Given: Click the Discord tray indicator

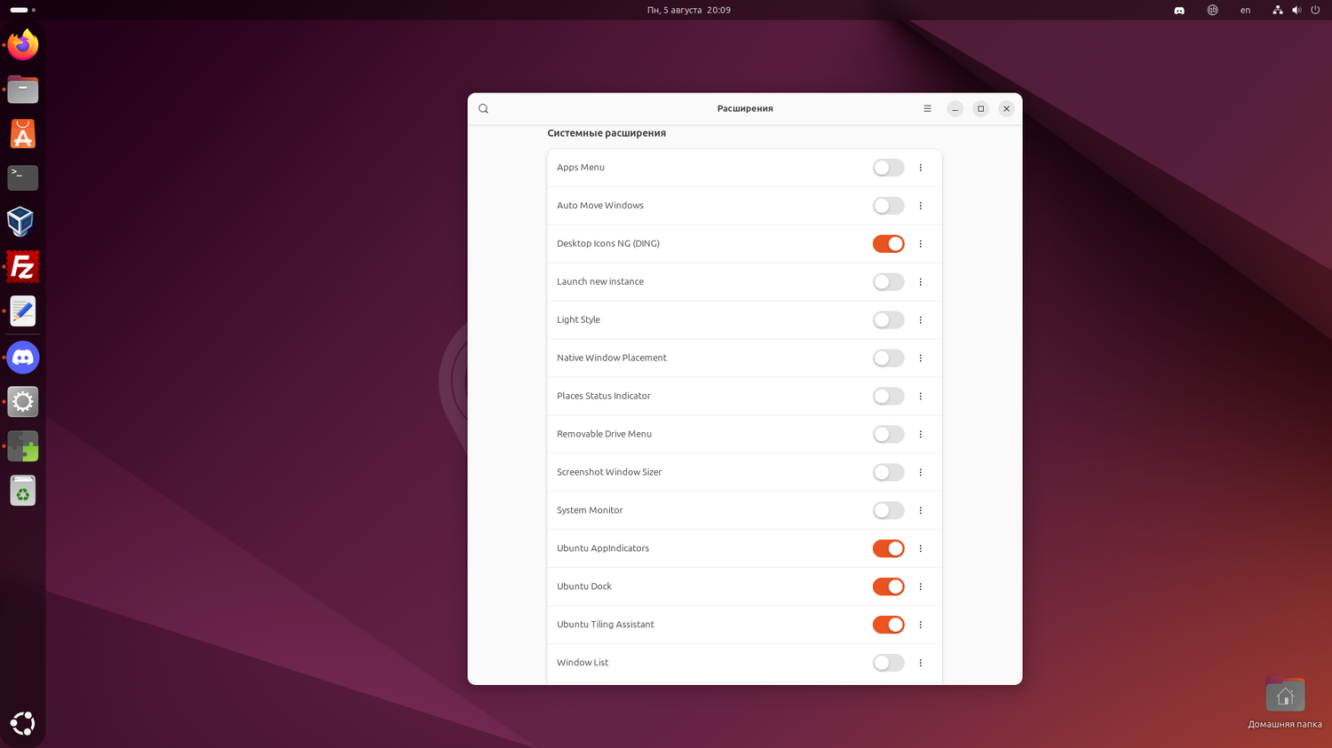Looking at the screenshot, I should coord(1179,11).
